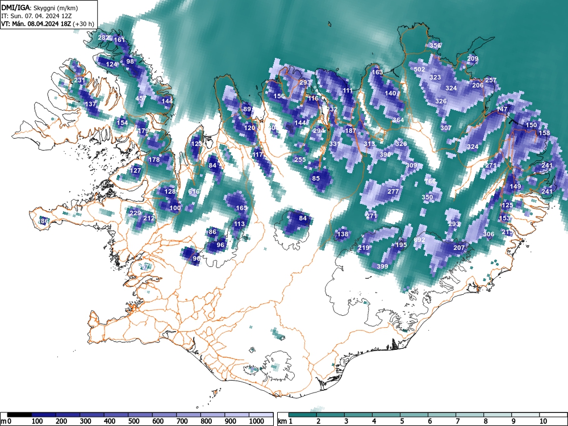The height and width of the screenshot is (426, 568).
Task: Click the visibility value 457 on the map
Action: point(141,98)
